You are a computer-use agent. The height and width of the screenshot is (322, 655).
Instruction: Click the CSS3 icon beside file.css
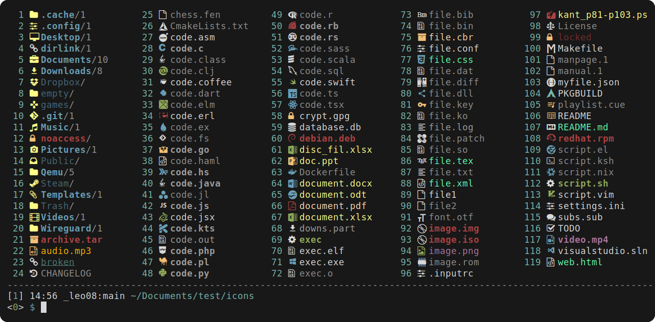422,60
